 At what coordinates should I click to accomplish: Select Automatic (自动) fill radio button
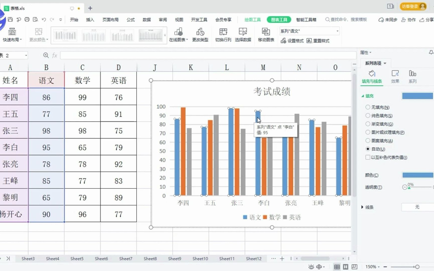(x=368, y=149)
